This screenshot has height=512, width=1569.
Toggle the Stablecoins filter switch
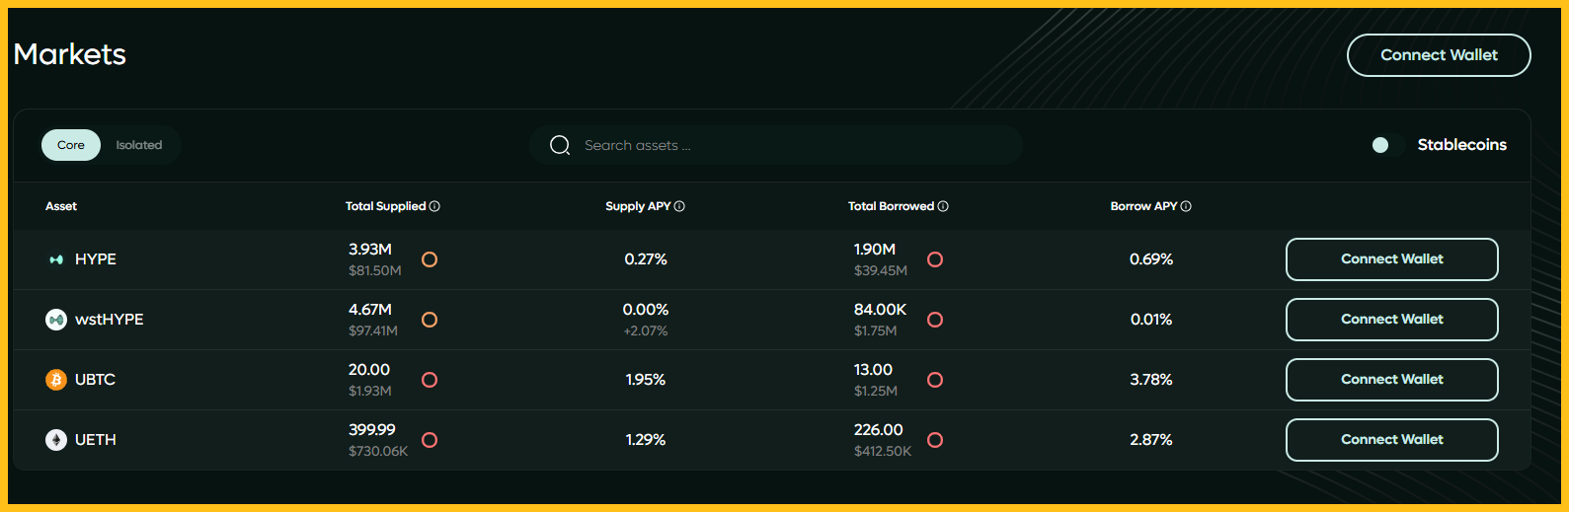1384,145
